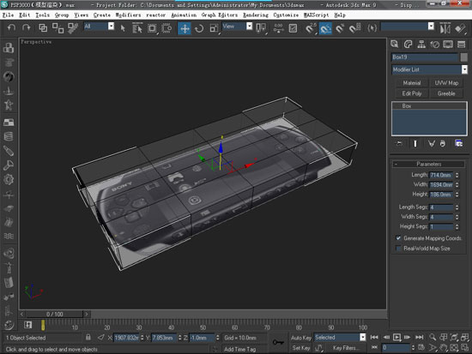The height and width of the screenshot is (354, 472).
Task: Toggle Real-World Map Size checkbox
Action: tap(398, 249)
